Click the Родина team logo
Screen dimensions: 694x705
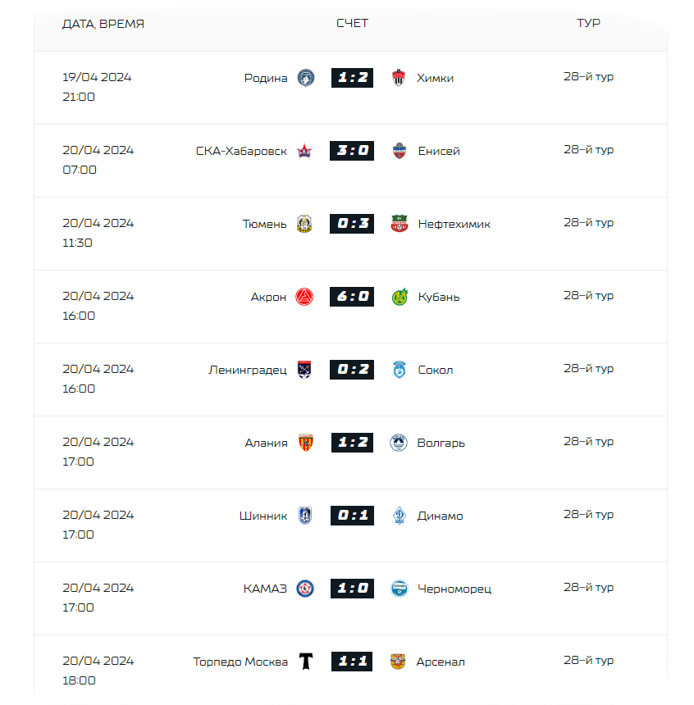pos(306,78)
